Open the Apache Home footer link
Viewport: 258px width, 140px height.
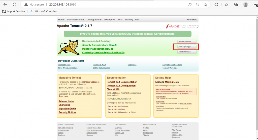pyautogui.click(x=177, y=135)
